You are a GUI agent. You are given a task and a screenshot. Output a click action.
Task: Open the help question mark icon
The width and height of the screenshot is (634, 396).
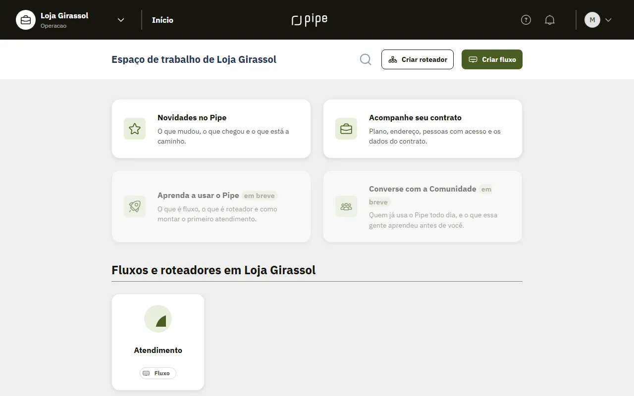click(x=526, y=20)
